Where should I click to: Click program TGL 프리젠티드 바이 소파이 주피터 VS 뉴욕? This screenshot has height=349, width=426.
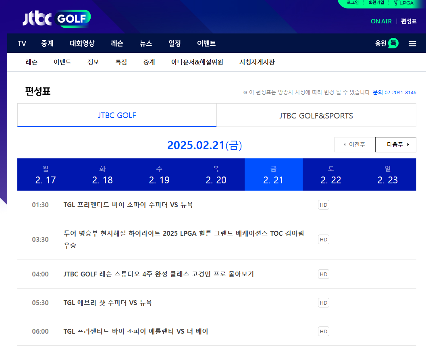pyautogui.click(x=128, y=205)
